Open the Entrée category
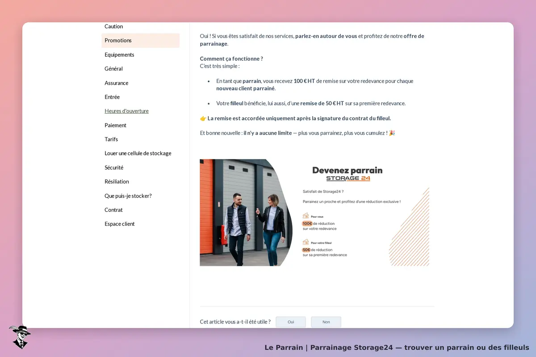536x357 pixels. point(112,97)
